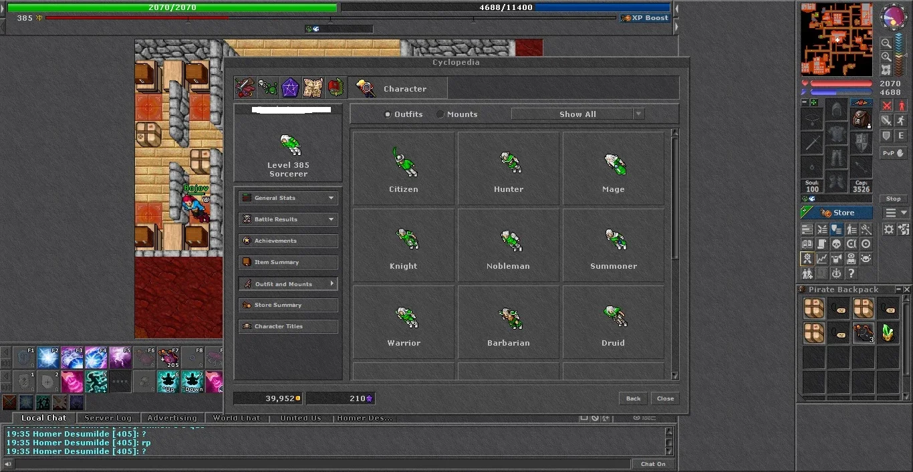Switch to the World Chat tab
This screenshot has width=913, height=472.
pos(237,418)
